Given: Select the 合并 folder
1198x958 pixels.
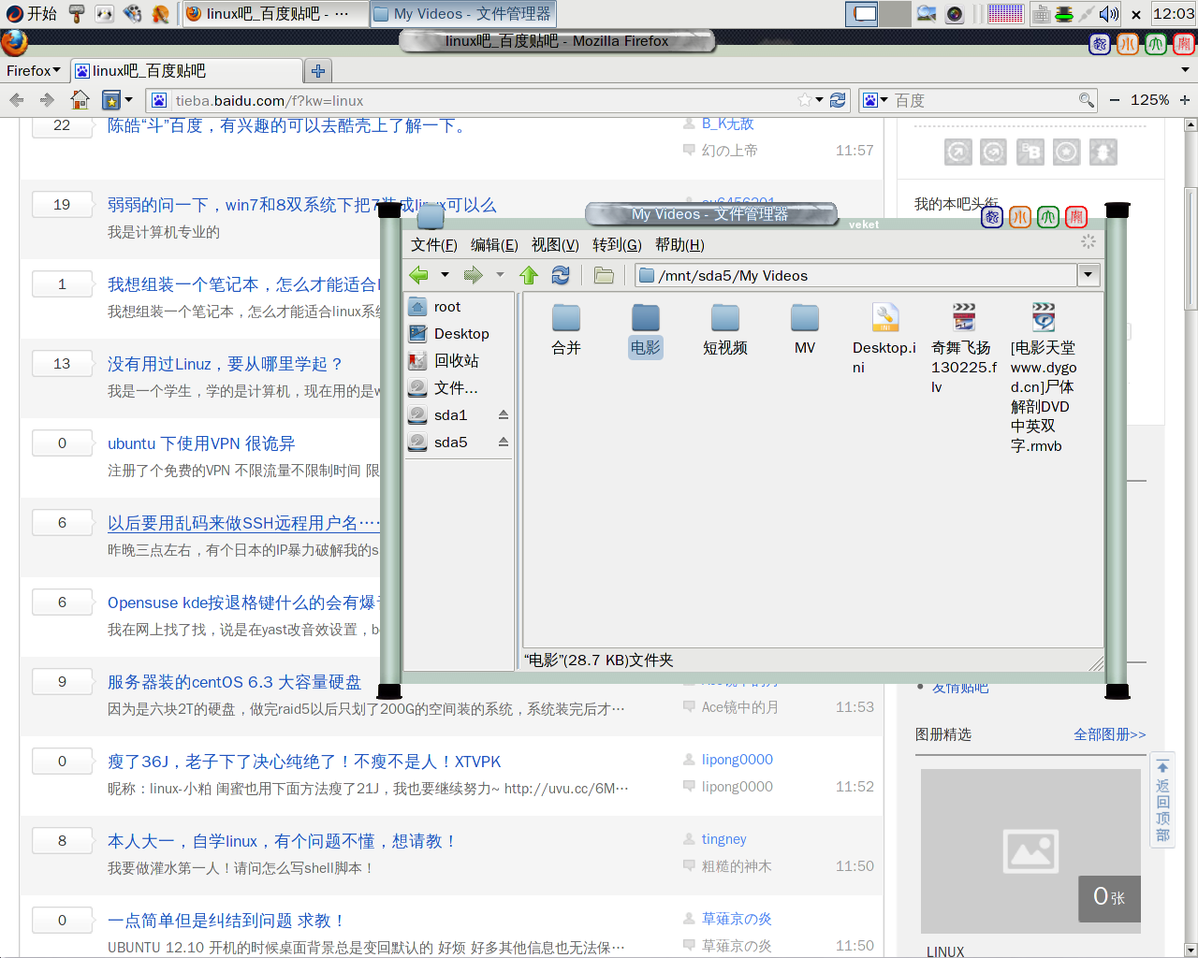Looking at the screenshot, I should coord(566,329).
